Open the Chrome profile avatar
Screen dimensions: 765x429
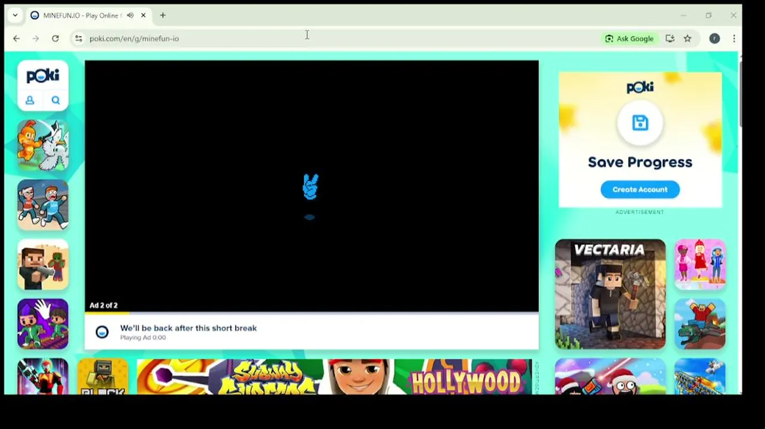pos(714,39)
